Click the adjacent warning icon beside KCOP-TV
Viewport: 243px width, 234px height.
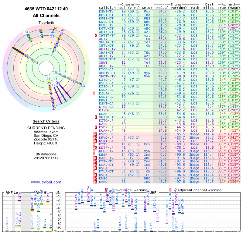[94, 151]
